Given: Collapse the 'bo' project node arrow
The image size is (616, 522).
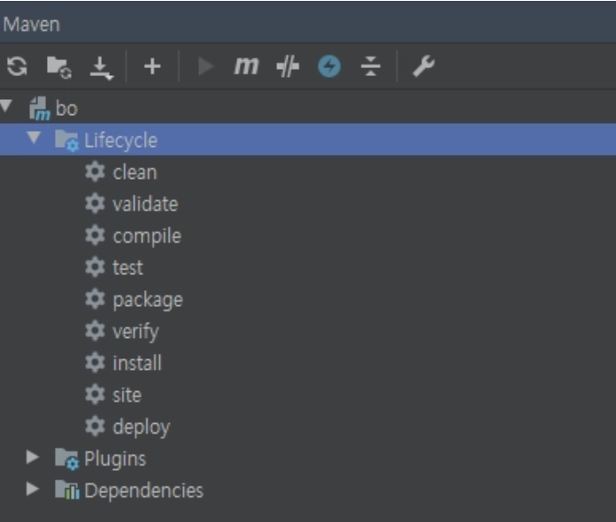Looking at the screenshot, I should 6,105.
